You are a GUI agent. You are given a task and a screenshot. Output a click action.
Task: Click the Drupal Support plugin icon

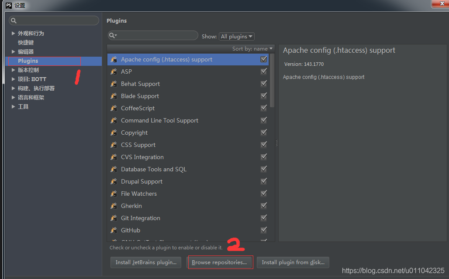pyautogui.click(x=114, y=181)
